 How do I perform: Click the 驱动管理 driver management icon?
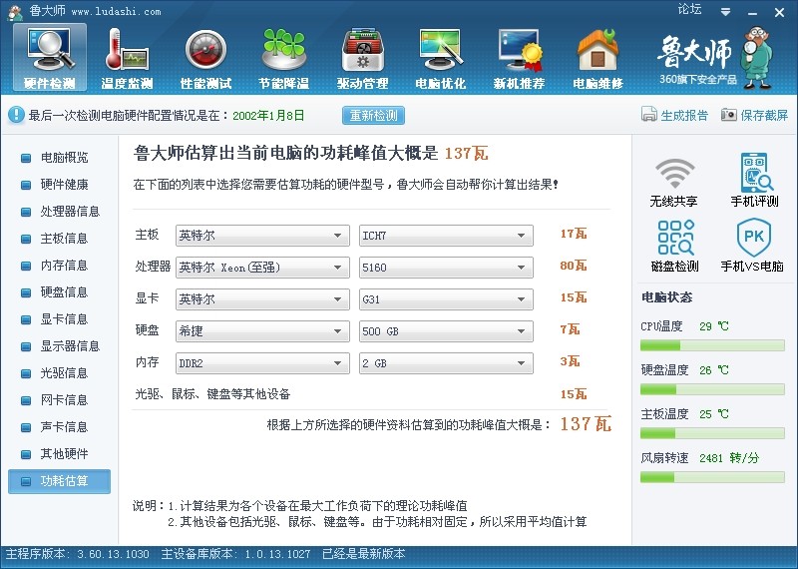pos(362,57)
